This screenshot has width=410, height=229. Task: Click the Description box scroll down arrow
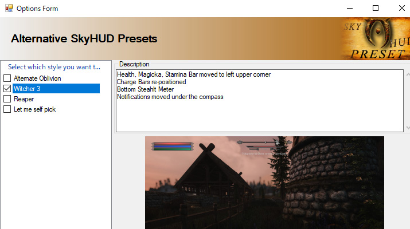point(408,128)
